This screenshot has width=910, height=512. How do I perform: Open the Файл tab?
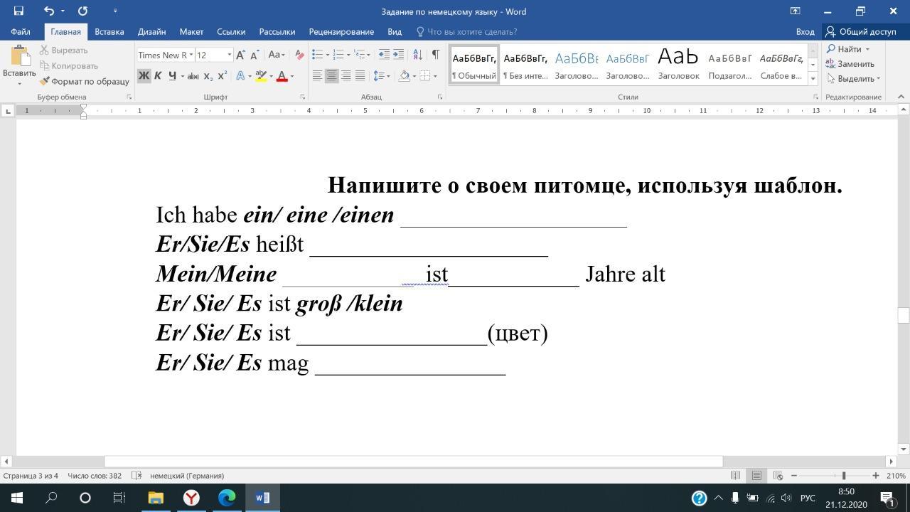coord(21,32)
